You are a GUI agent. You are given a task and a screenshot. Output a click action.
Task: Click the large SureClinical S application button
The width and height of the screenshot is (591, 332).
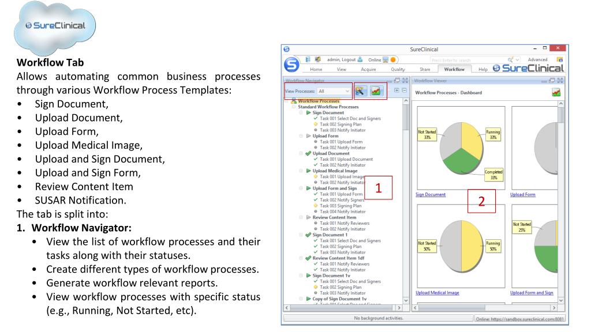[x=291, y=65]
